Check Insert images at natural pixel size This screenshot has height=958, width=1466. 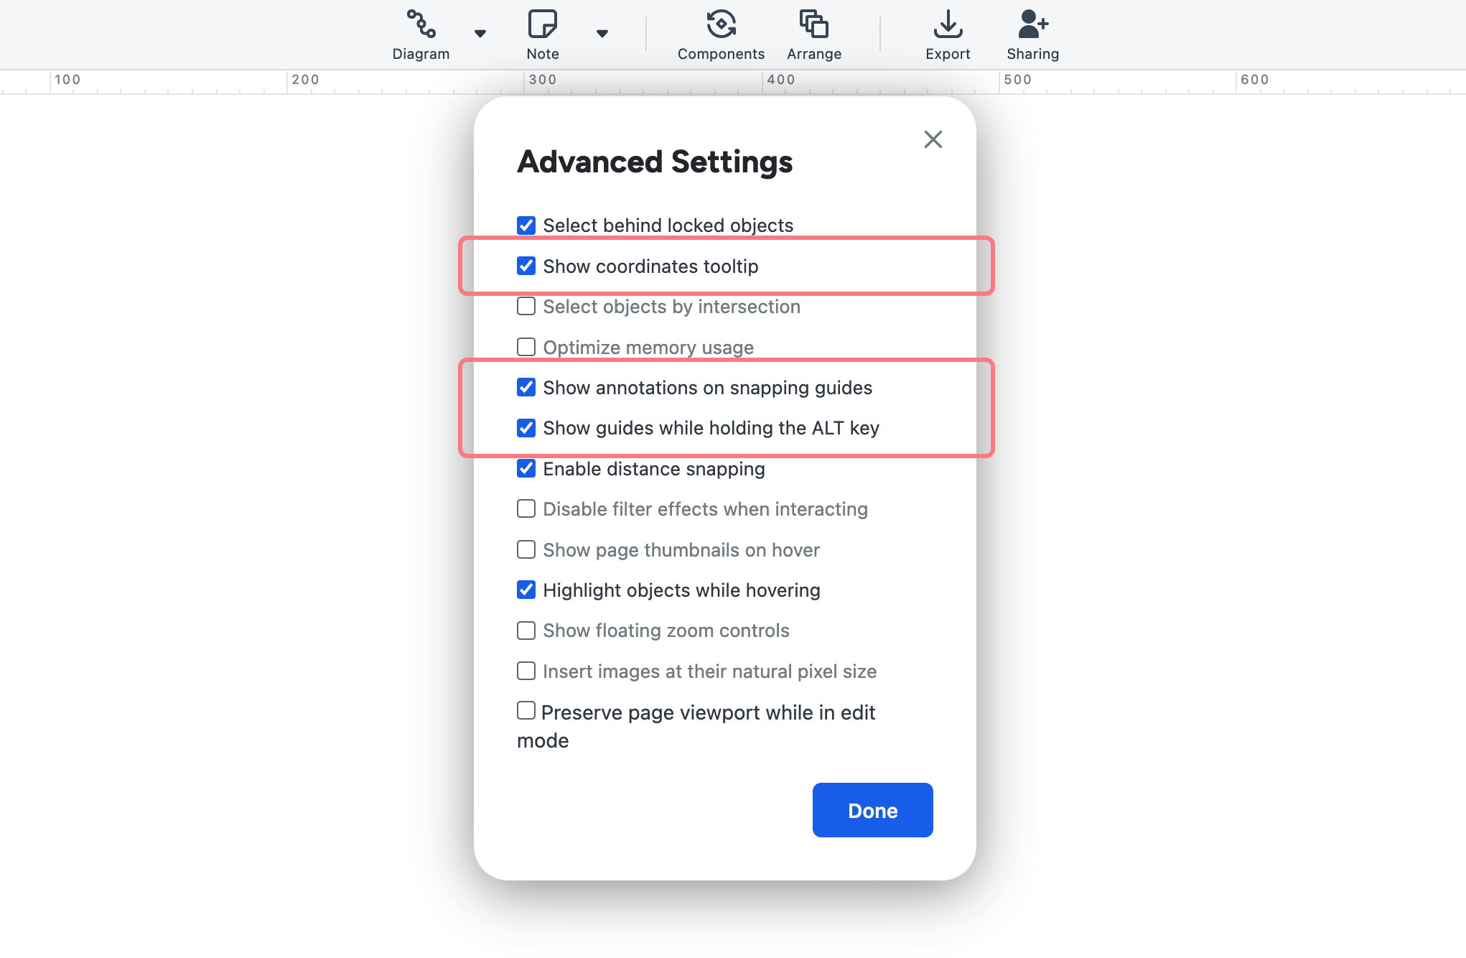[x=526, y=671]
